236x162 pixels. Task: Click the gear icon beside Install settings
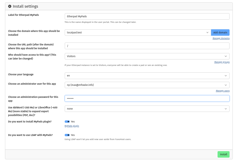pos(10,6)
